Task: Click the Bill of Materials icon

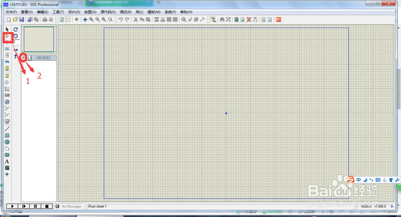Action: point(263,20)
